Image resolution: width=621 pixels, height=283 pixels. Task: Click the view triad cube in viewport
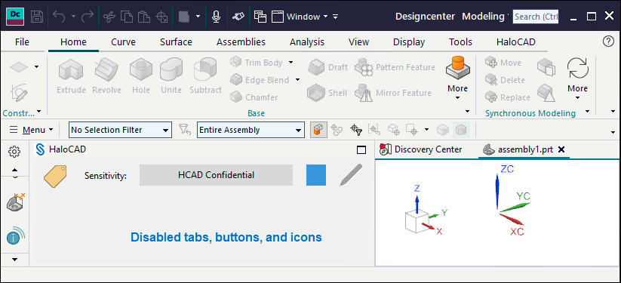(x=417, y=222)
